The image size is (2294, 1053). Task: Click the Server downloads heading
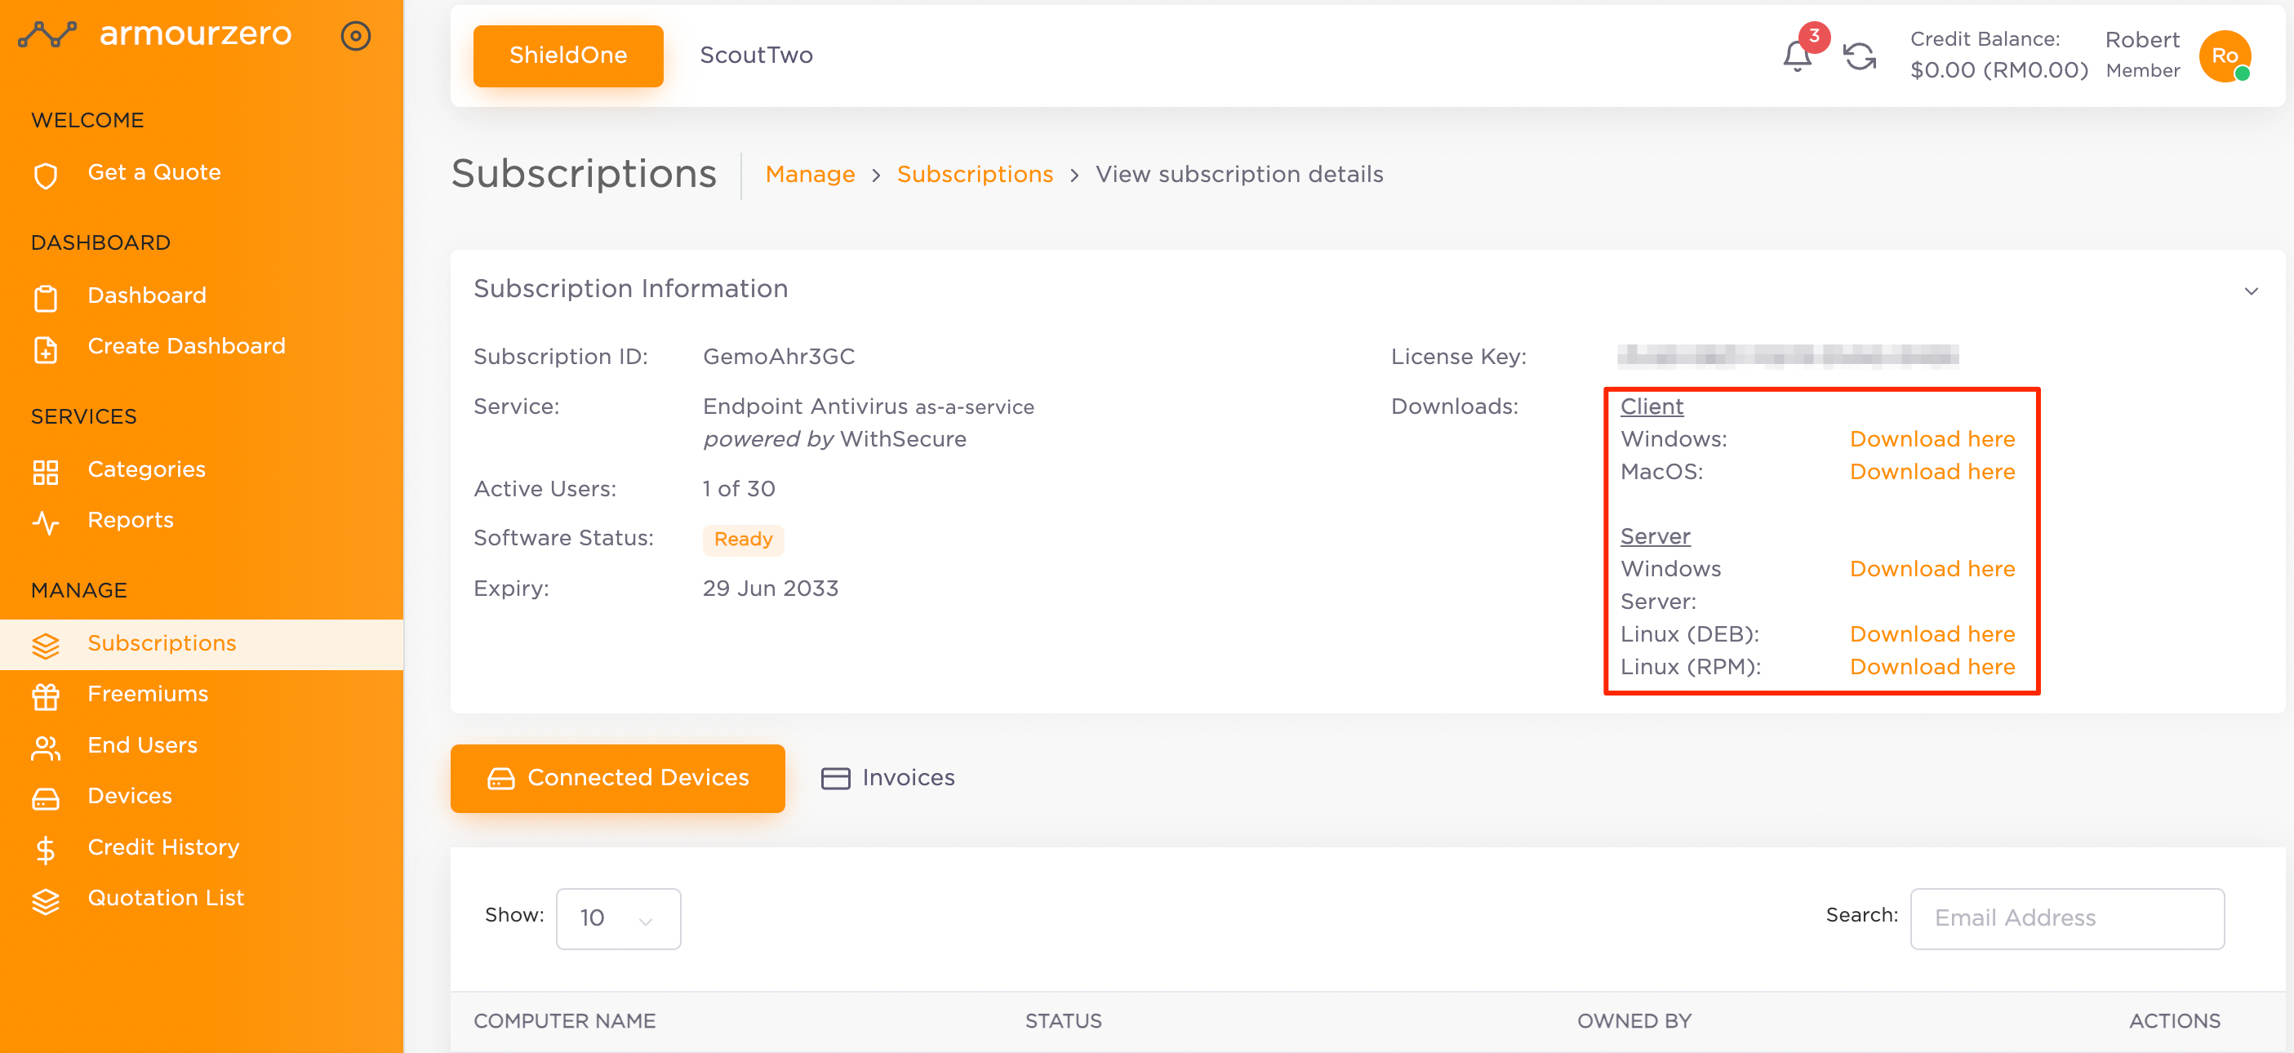point(1655,537)
